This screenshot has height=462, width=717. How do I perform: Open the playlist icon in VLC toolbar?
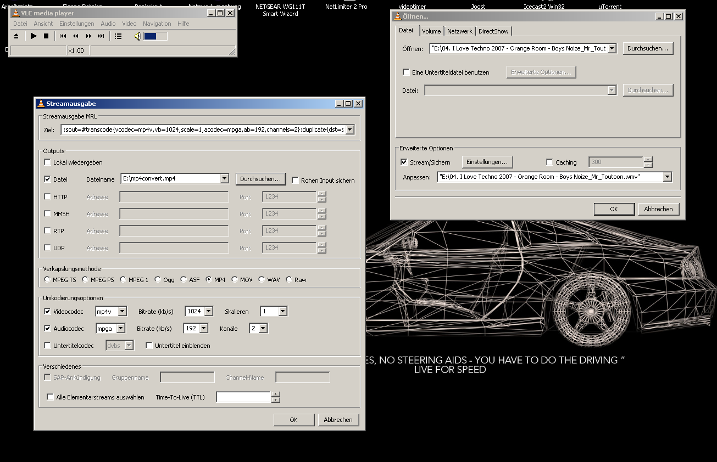tap(118, 36)
